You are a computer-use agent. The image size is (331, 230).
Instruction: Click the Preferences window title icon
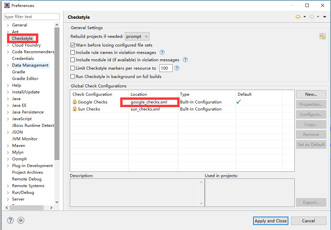click(x=7, y=5)
